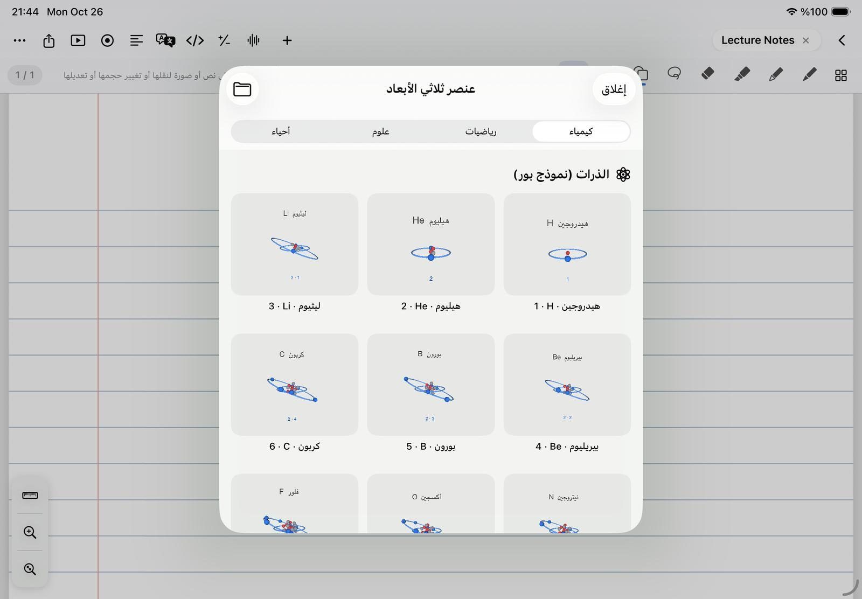Open the text alignment lines icon
Screen dimensions: 862x599
pos(136,40)
